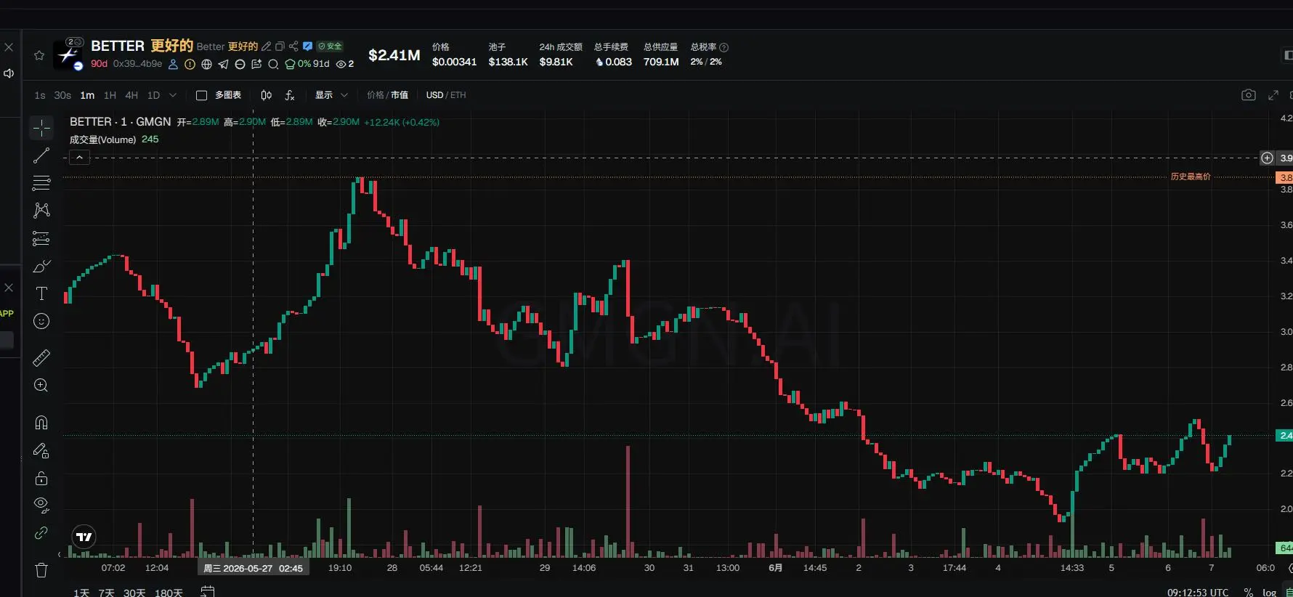Edit the token name with pencil icon
The height and width of the screenshot is (597, 1293).
click(267, 46)
